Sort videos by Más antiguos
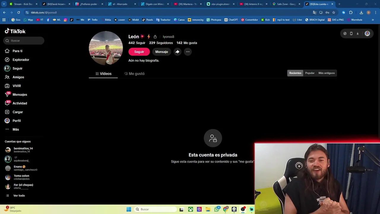The height and width of the screenshot is (214, 380). pos(327,73)
